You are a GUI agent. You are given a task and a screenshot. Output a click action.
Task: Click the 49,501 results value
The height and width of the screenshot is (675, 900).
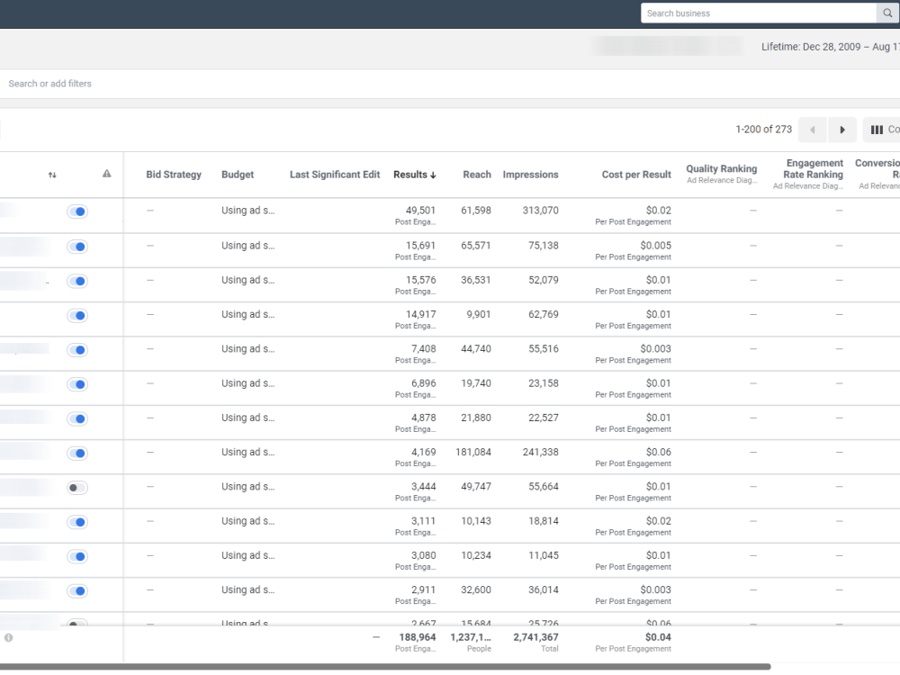[x=420, y=211]
